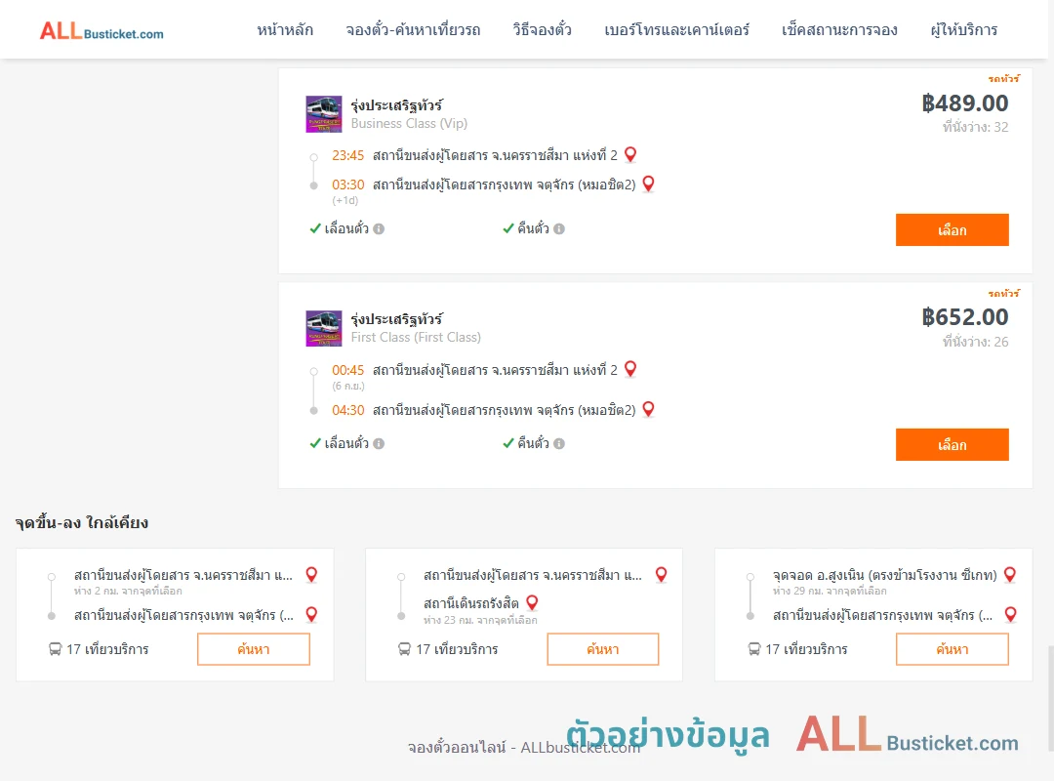Click ค้นหา in the สถานีเดินรถรังสิต card
This screenshot has width=1054, height=781.
(x=603, y=649)
